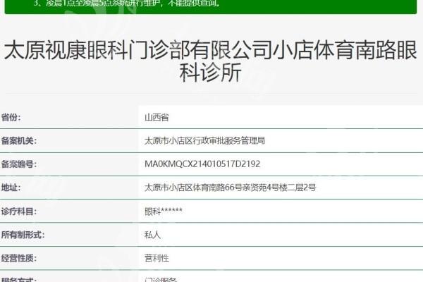Click 科诊所 on the heading's second line
The image size is (423, 282).
coord(211,74)
